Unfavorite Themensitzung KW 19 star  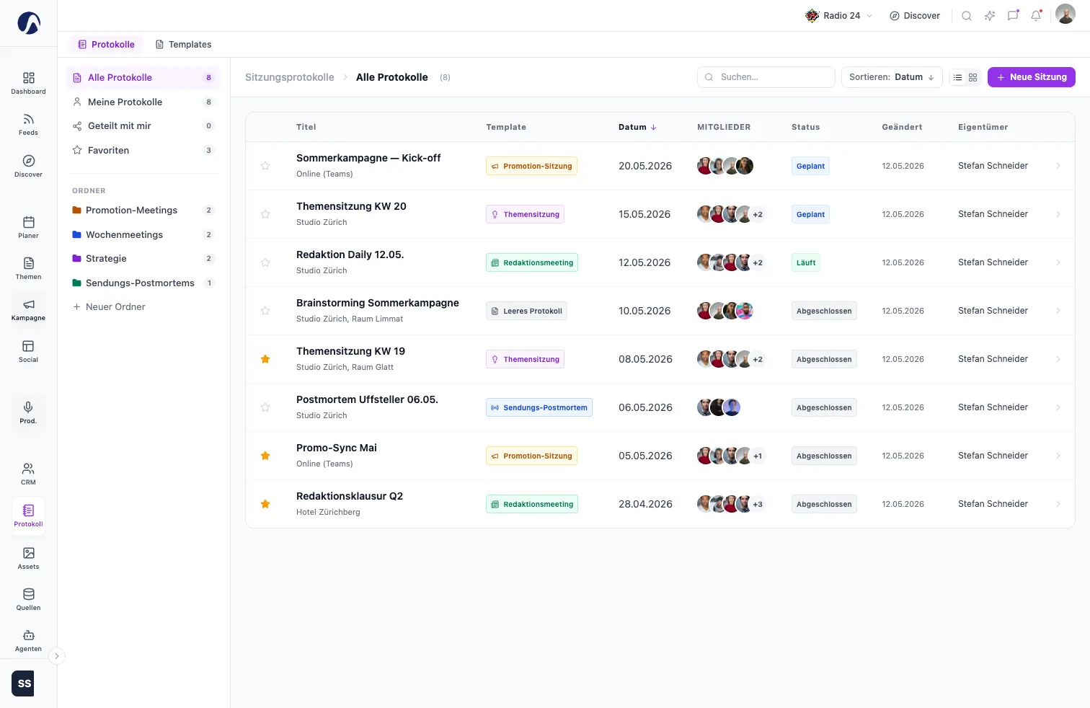[265, 359]
